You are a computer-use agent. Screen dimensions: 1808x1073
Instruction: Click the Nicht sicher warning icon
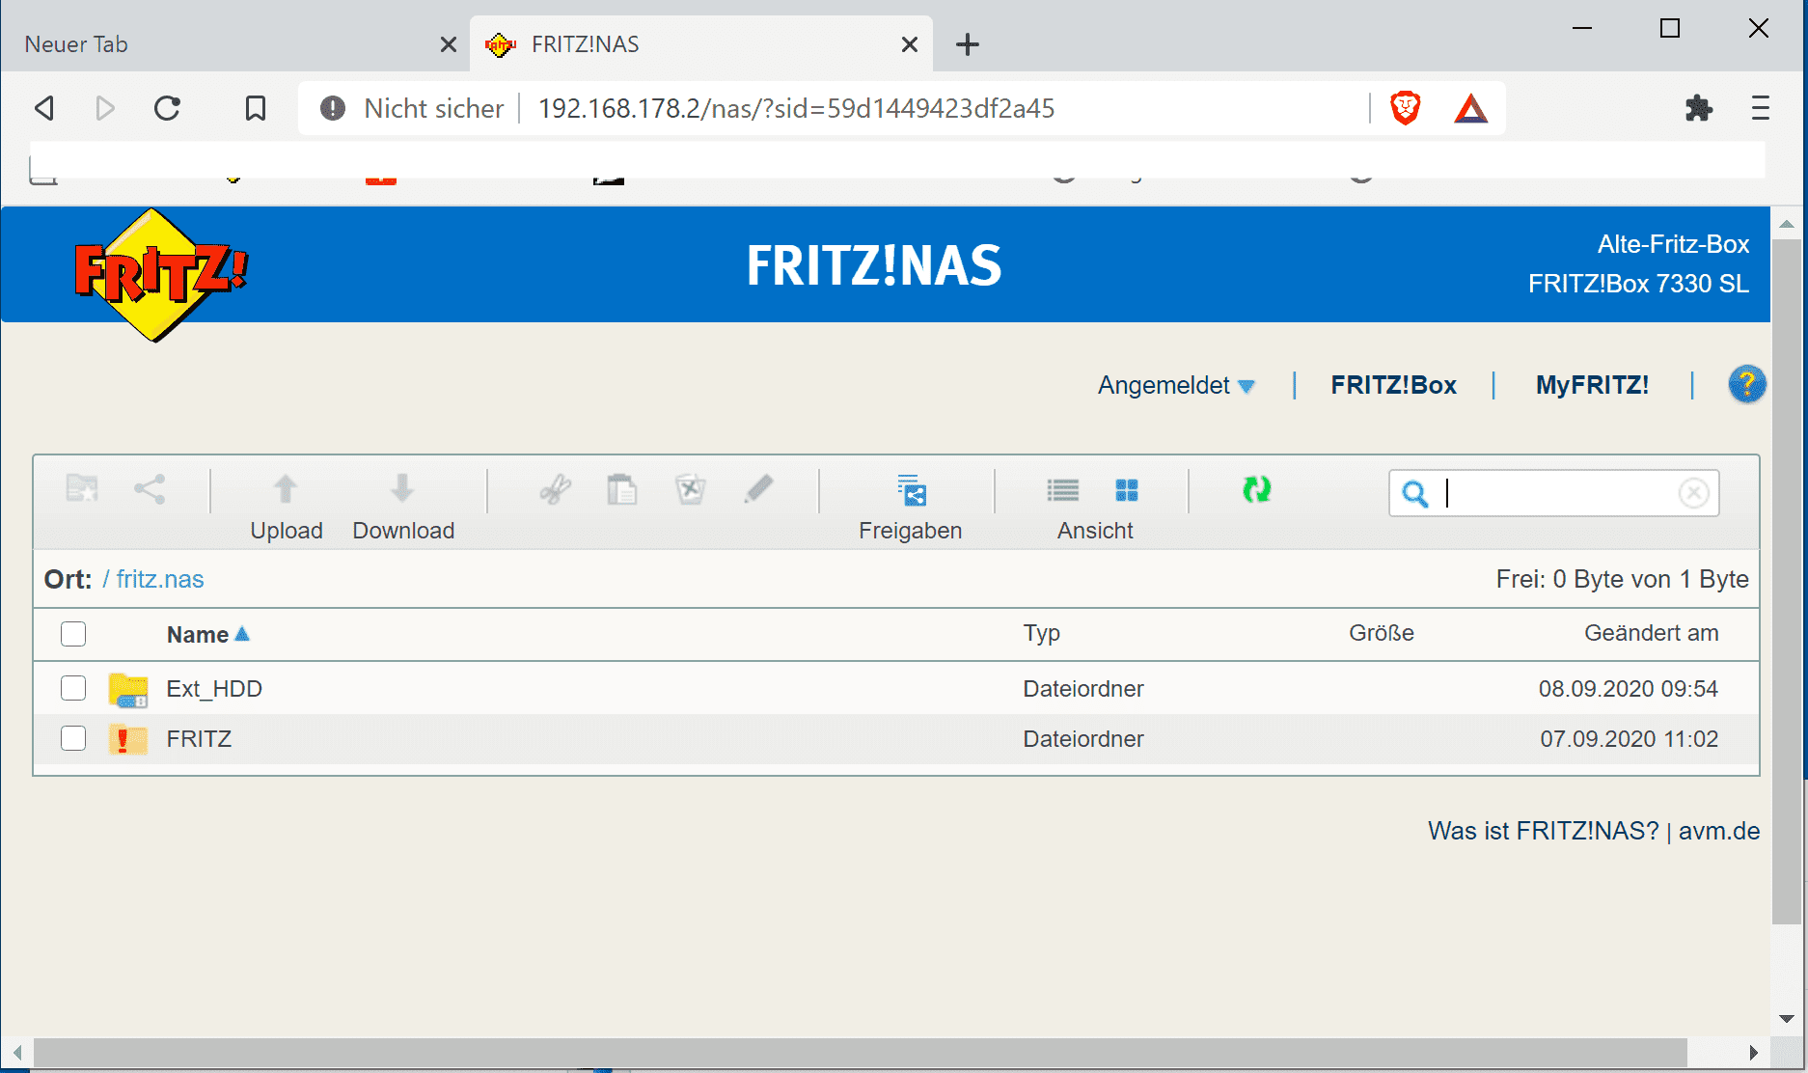(333, 108)
